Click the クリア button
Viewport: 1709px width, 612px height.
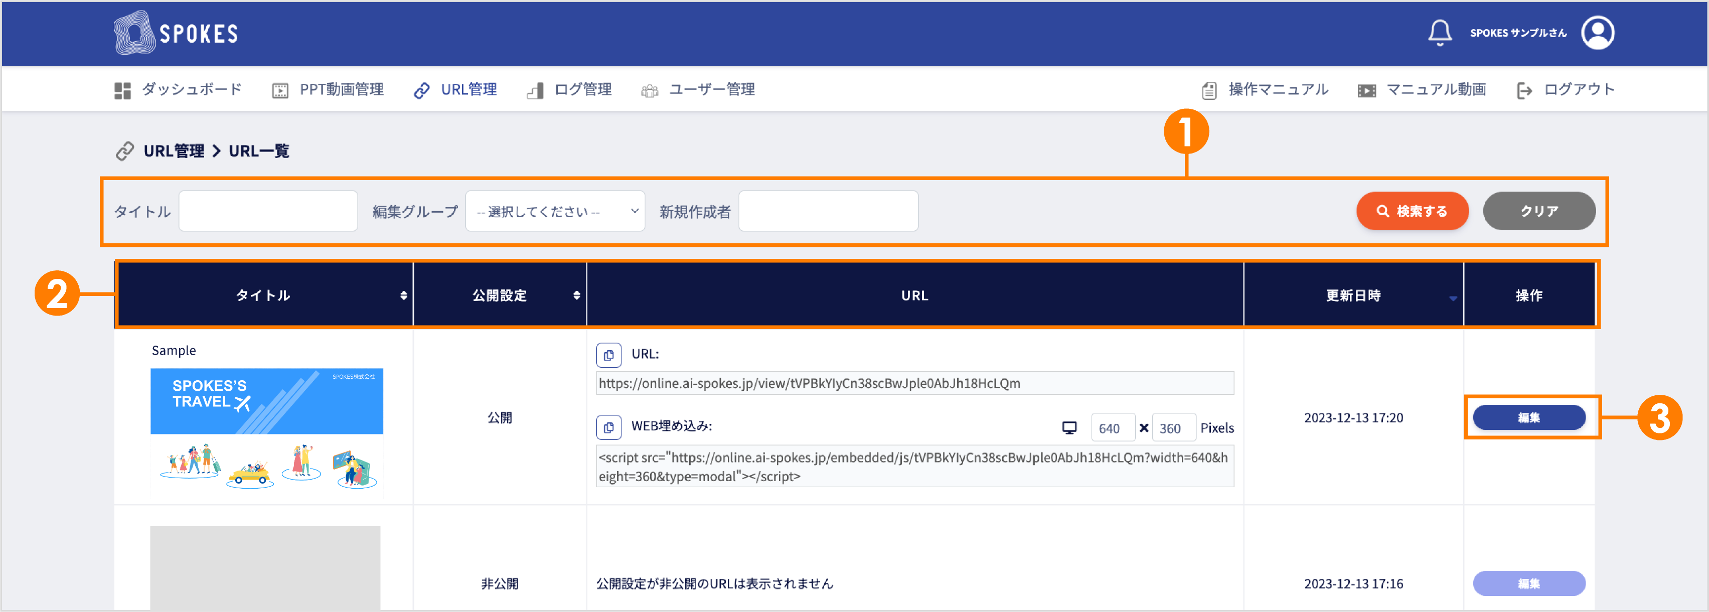click(1539, 211)
